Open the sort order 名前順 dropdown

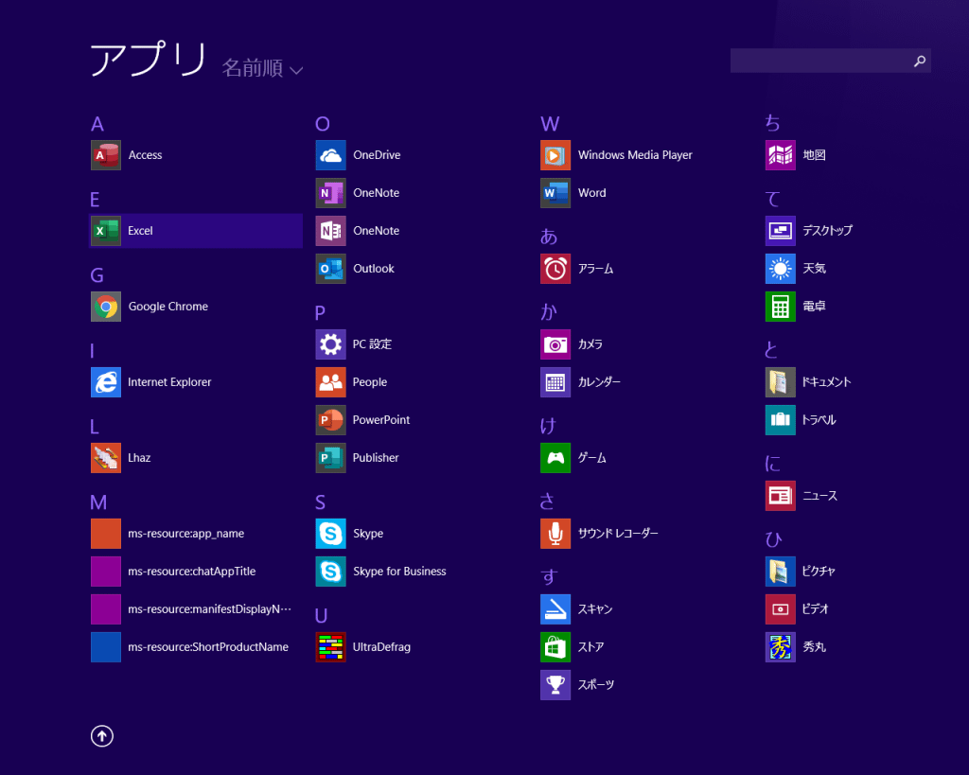point(263,68)
